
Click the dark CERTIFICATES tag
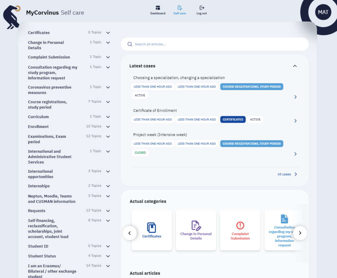(x=233, y=119)
